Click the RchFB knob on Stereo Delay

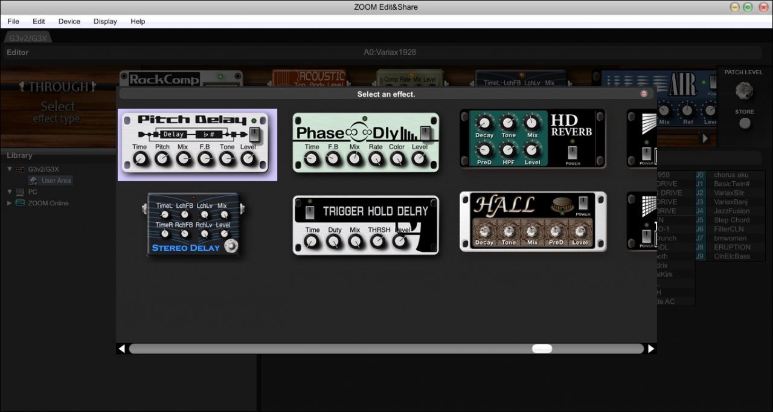pyautogui.click(x=184, y=234)
